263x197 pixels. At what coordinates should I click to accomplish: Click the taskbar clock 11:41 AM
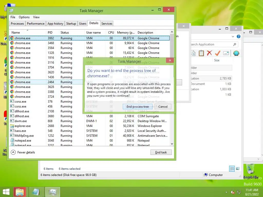click(x=252, y=190)
